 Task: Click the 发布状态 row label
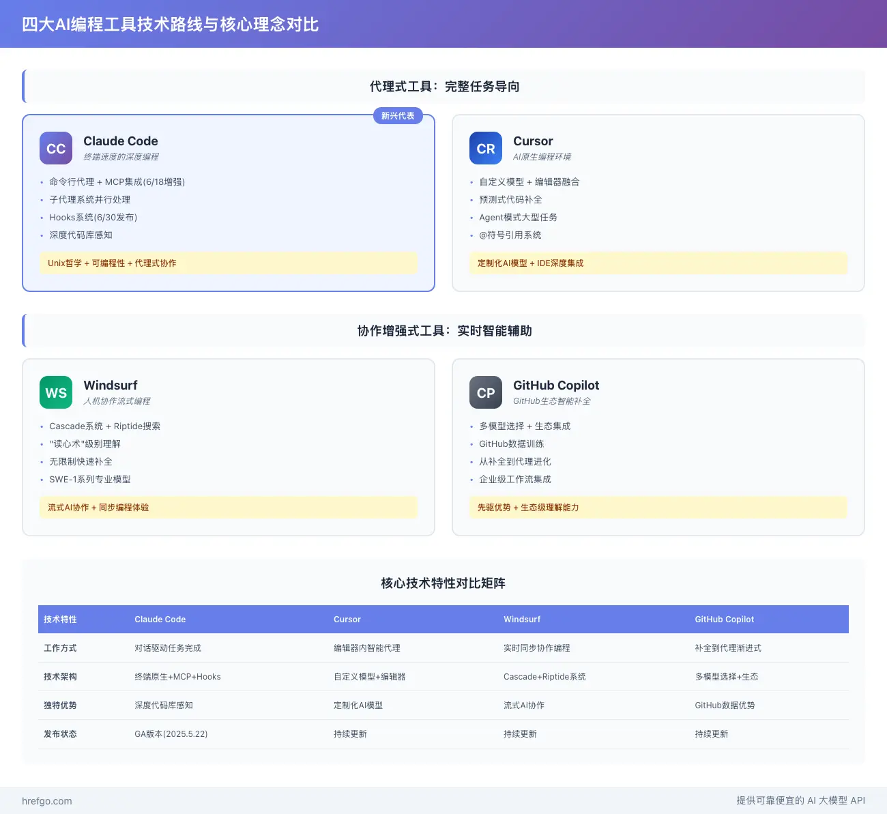tap(60, 734)
